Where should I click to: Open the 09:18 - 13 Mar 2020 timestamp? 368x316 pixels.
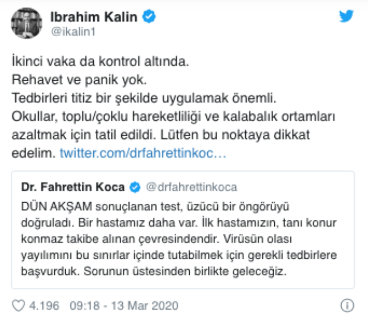[x=123, y=305]
